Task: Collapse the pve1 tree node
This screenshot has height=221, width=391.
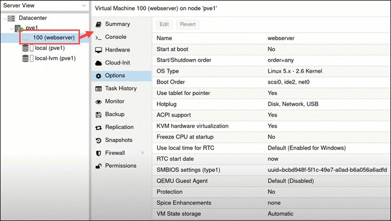Action: pos(11,29)
